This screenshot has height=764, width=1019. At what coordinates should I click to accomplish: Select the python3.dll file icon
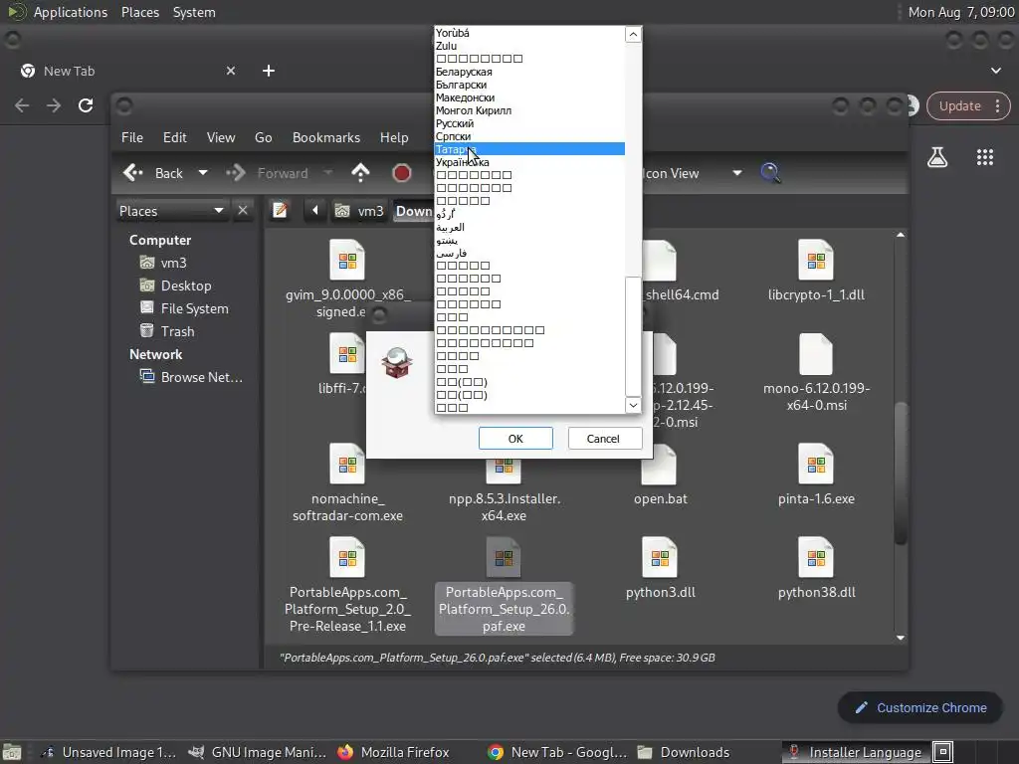coord(660,557)
